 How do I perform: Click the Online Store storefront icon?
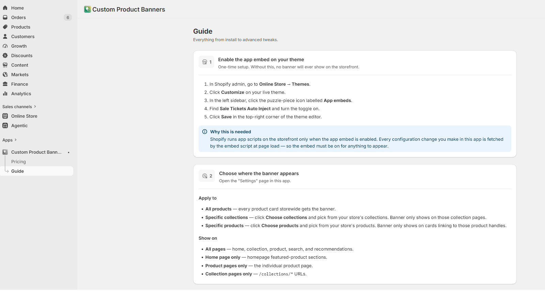5,116
